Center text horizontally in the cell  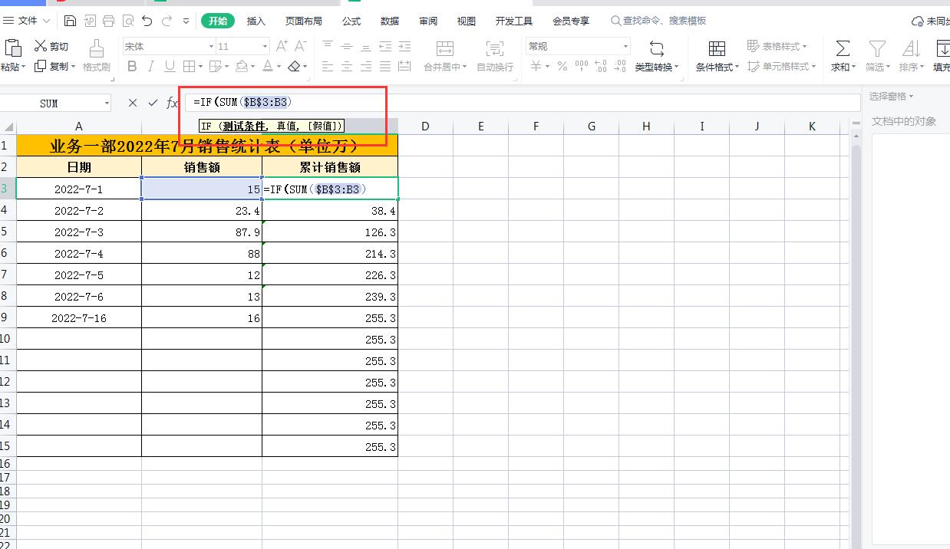point(347,67)
